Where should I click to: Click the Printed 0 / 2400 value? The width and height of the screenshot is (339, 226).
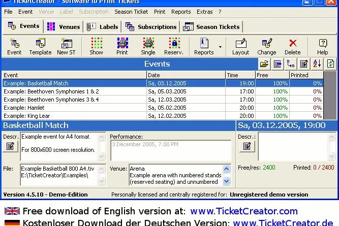click(324, 168)
